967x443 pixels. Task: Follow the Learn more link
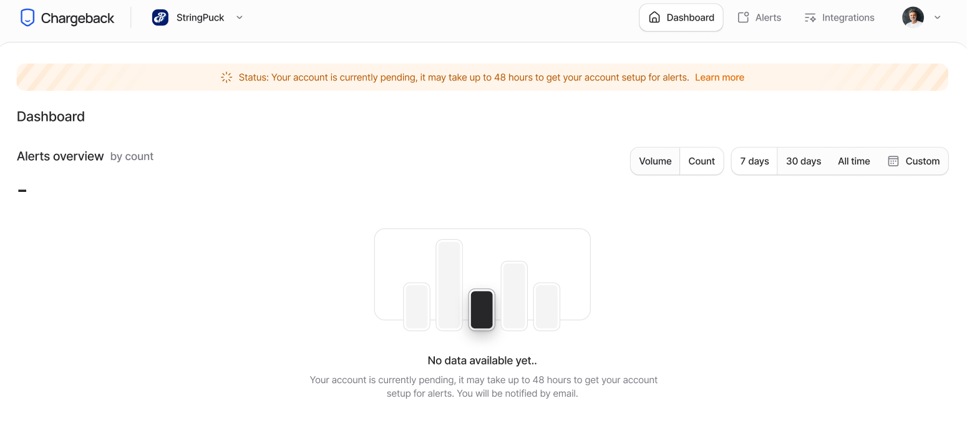(719, 77)
